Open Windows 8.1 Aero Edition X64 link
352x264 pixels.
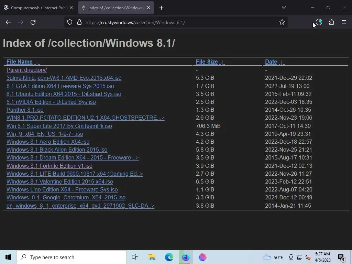[x=48, y=142]
